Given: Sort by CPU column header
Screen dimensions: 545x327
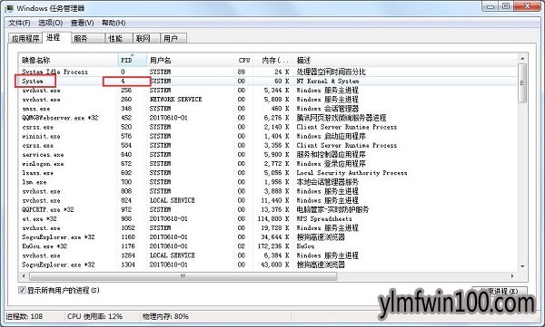Looking at the screenshot, I should click(243, 60).
